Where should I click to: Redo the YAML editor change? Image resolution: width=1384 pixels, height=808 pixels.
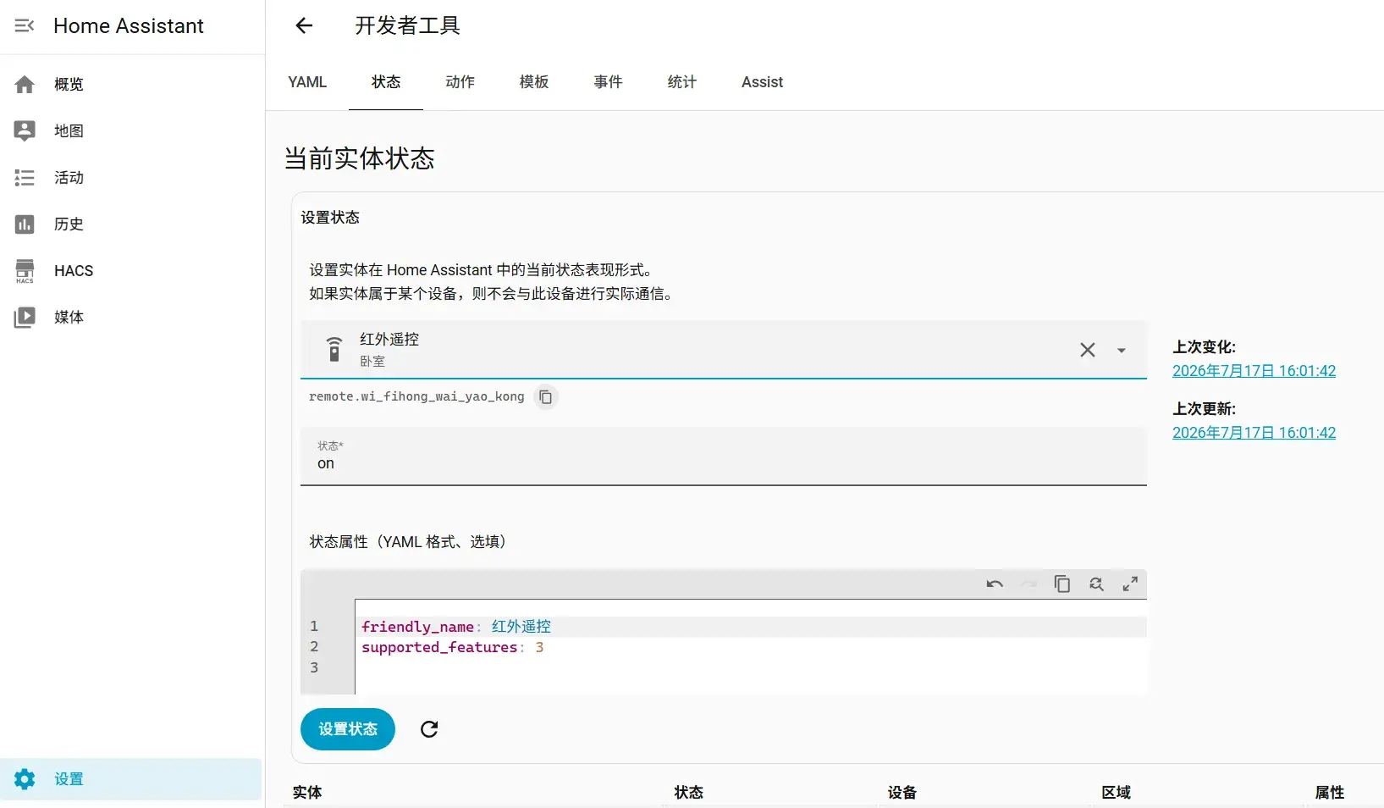[x=1028, y=584]
